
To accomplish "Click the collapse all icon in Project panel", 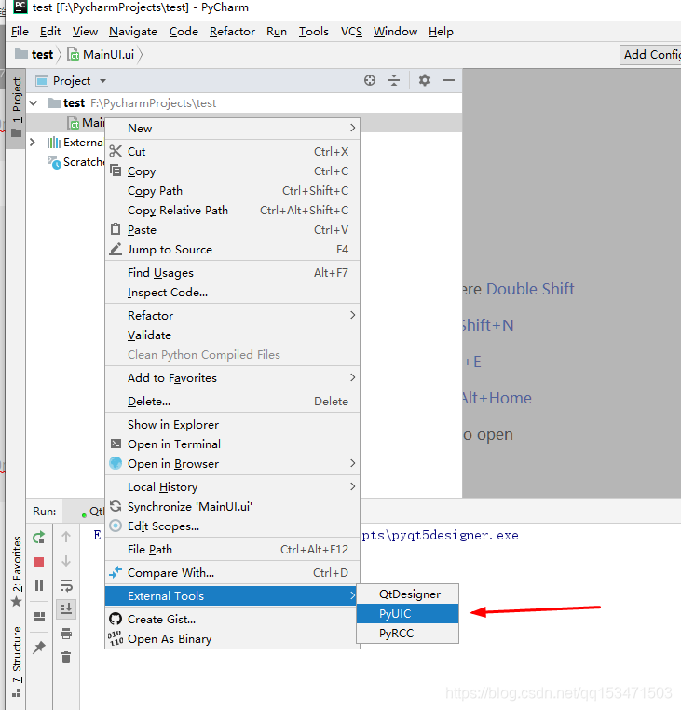I will click(x=394, y=81).
